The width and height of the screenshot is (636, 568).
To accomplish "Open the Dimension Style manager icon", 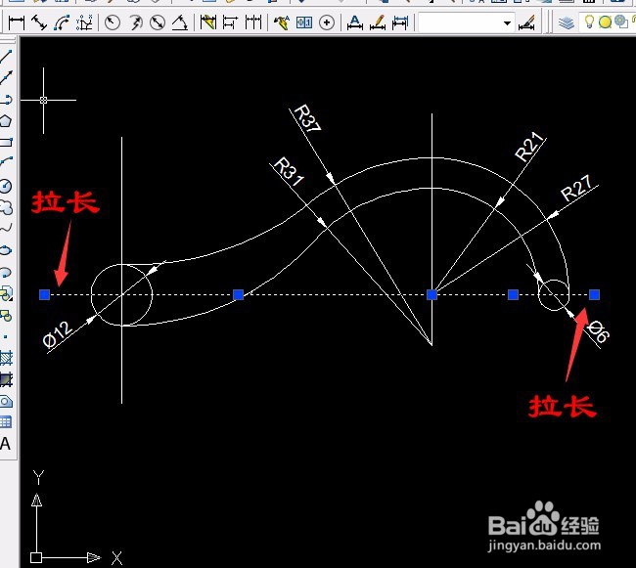I will 526,22.
